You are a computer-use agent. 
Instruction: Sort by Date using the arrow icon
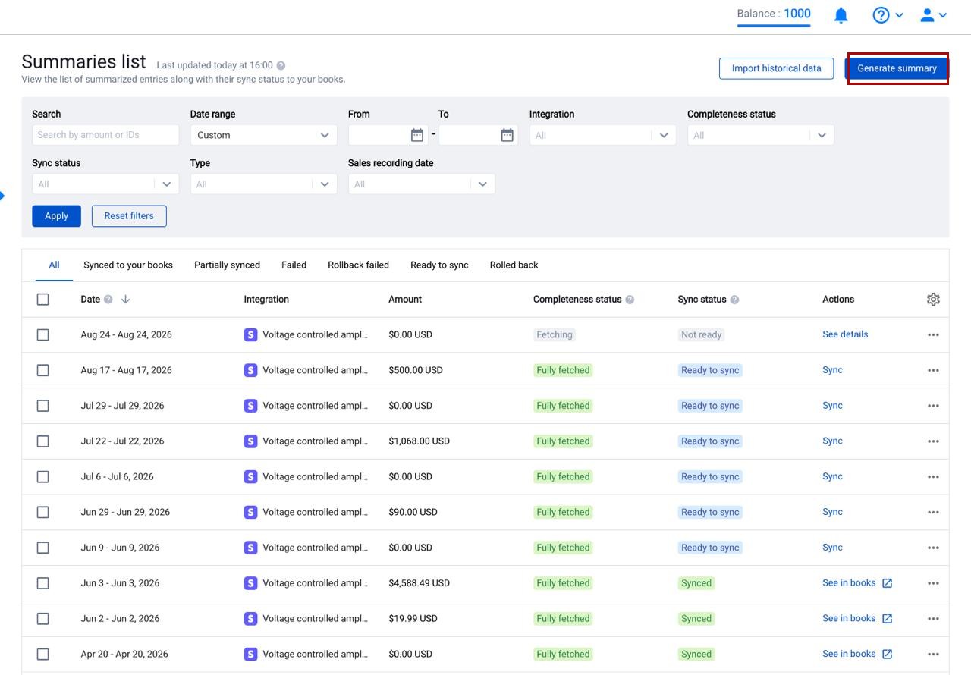(125, 300)
